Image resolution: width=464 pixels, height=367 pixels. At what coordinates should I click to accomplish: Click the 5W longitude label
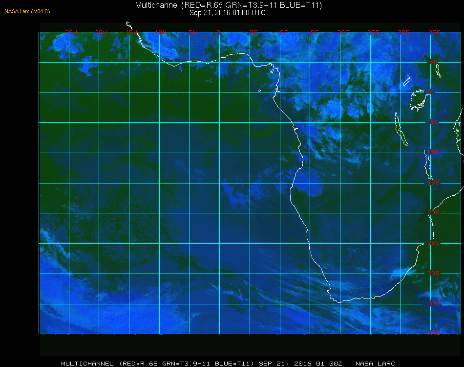192,32
